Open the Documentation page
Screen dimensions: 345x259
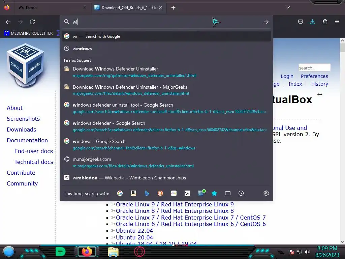(27, 140)
